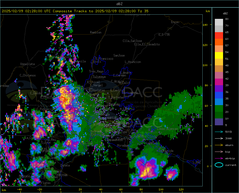
Task: Click the L_Asuncion place label
Action: 133,62
